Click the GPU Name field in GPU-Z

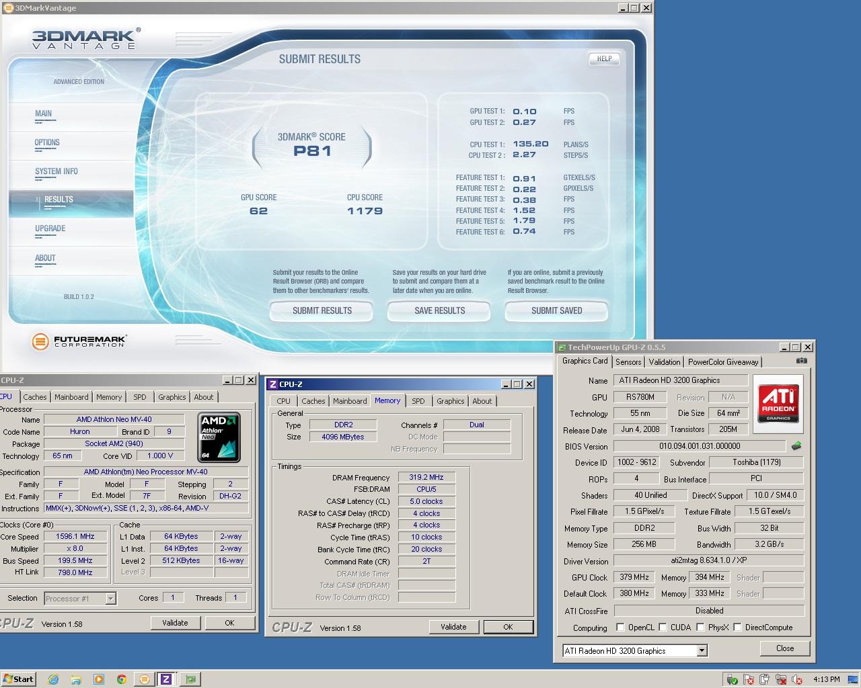(x=681, y=380)
